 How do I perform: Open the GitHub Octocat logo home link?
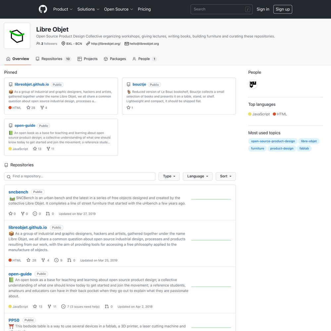coord(43,9)
